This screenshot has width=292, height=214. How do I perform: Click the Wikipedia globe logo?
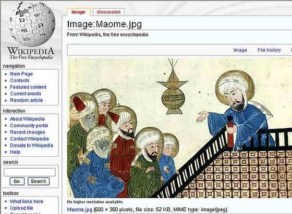tap(31, 31)
